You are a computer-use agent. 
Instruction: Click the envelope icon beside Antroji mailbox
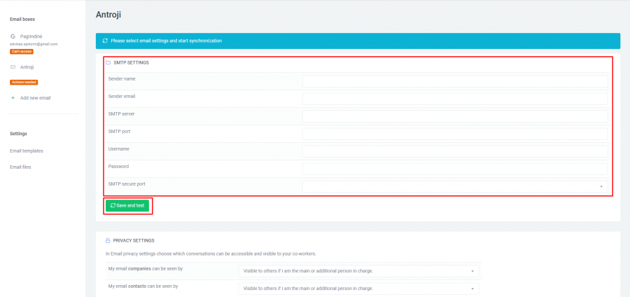pos(13,67)
